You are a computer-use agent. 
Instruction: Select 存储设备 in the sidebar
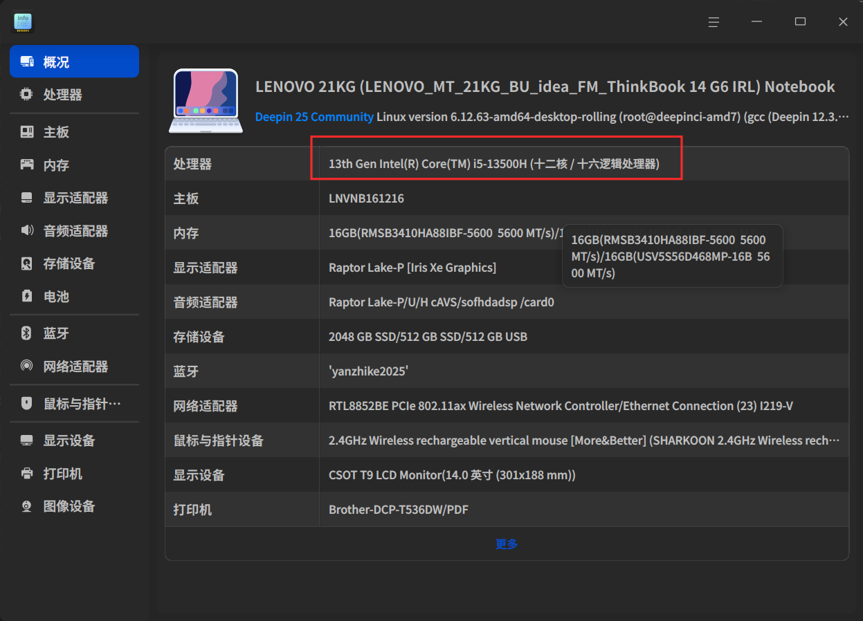74,263
